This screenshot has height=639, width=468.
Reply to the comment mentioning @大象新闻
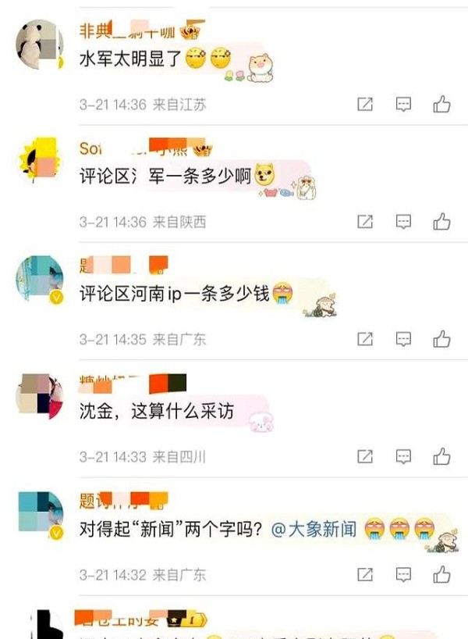point(403,575)
